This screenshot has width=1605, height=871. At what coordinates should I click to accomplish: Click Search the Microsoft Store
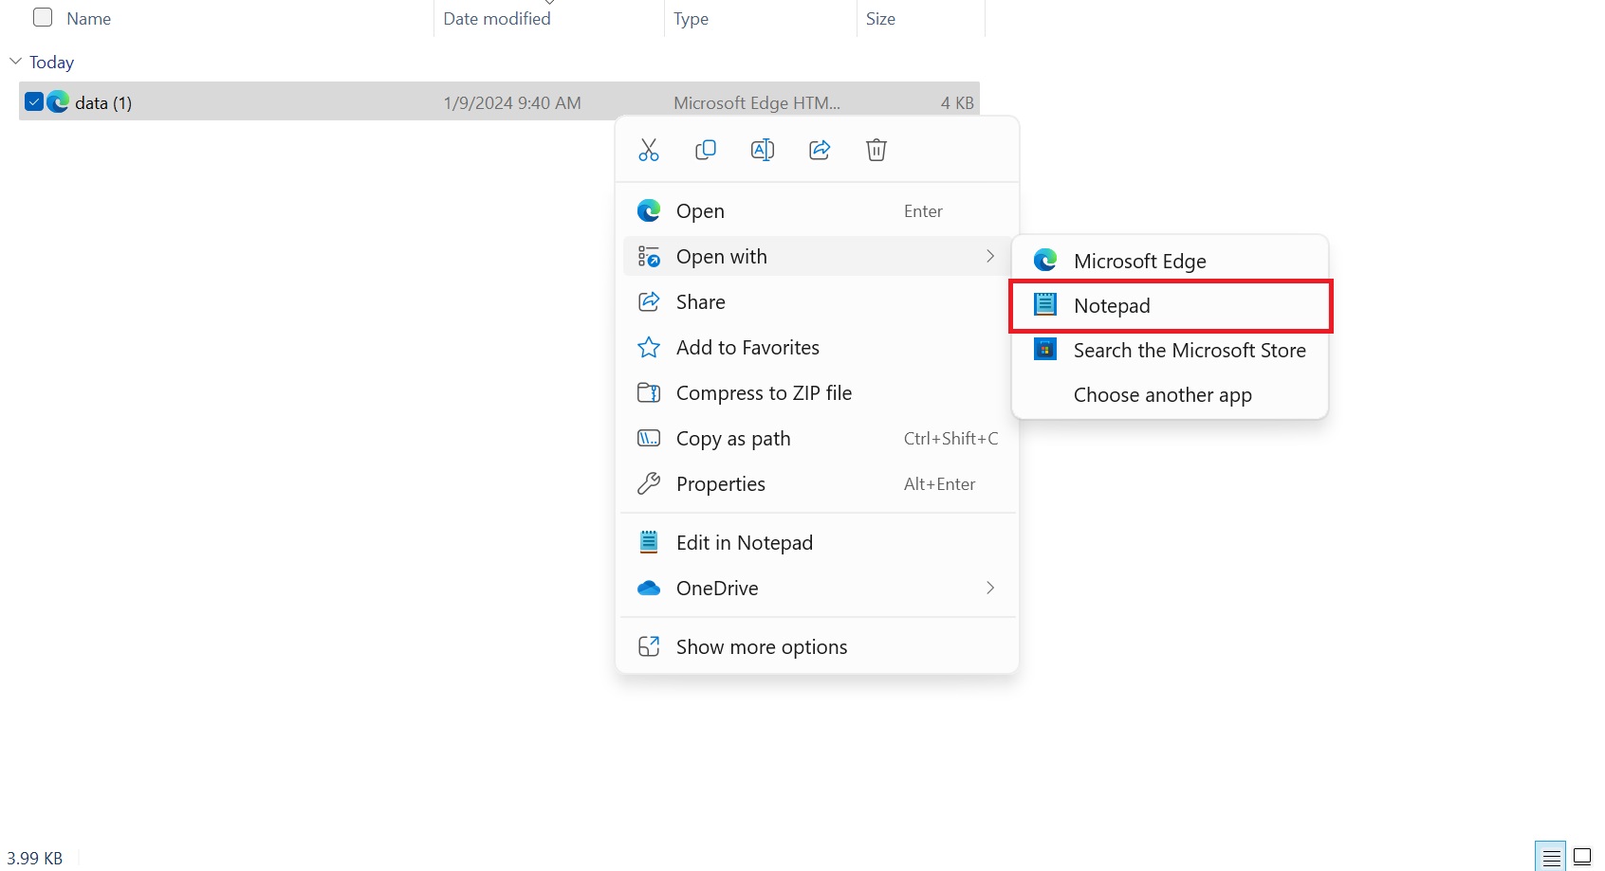tap(1189, 351)
